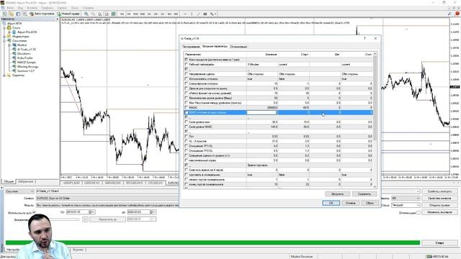461x259 pixels.
Task: Select the horizontal line drawing tool
Action: pyautogui.click(x=185, y=14)
